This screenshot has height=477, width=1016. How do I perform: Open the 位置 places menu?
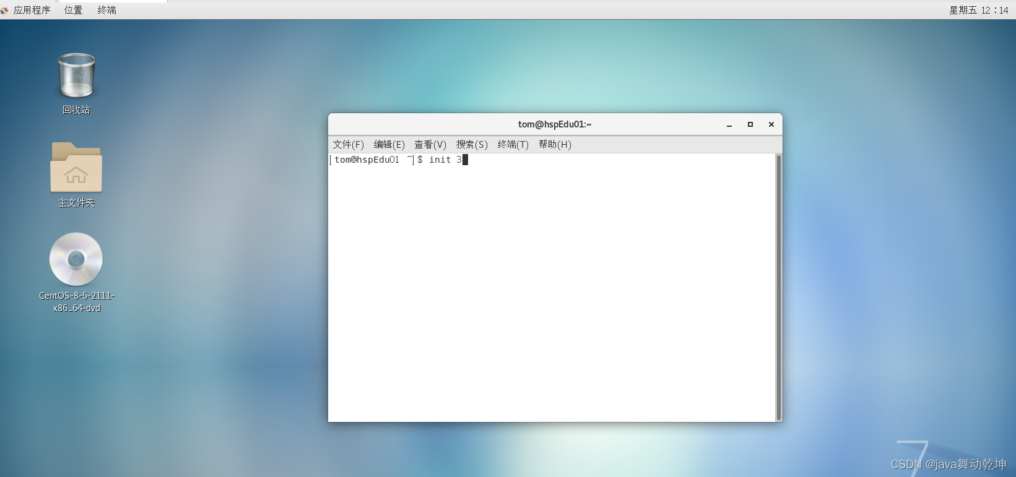click(x=73, y=10)
